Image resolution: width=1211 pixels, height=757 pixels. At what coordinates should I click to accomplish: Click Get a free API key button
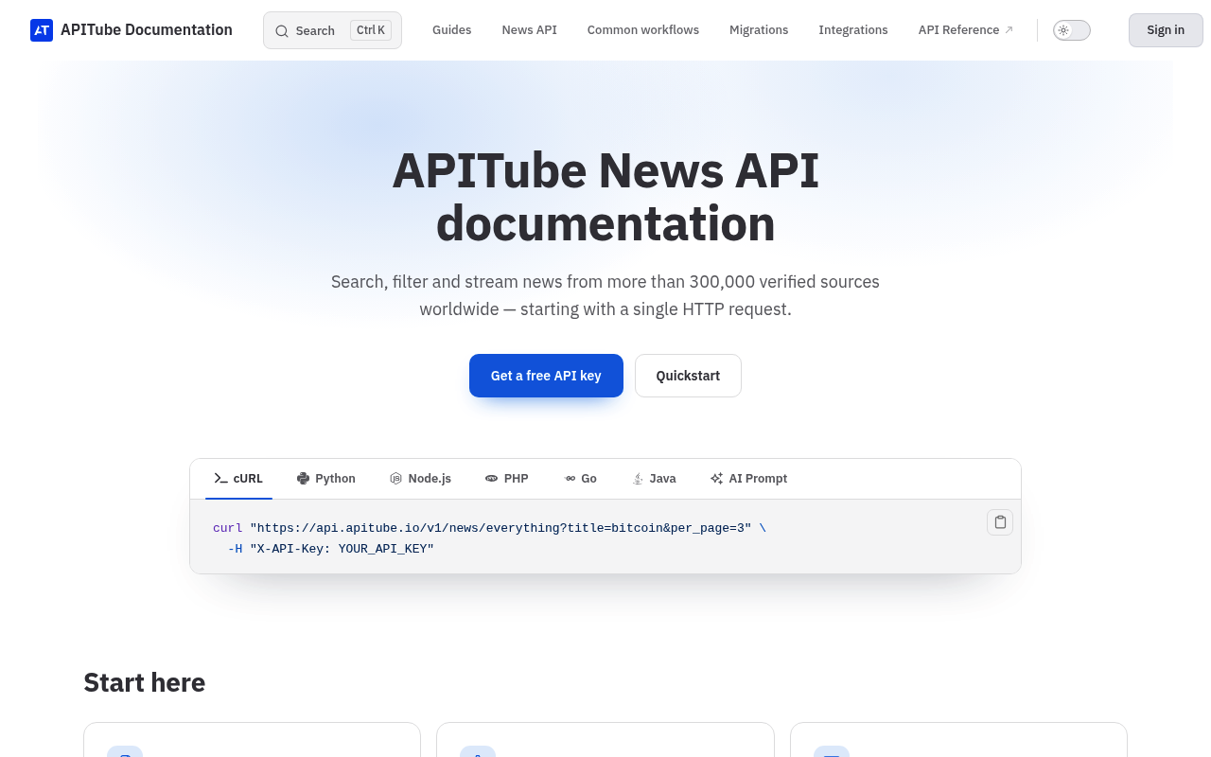point(546,376)
